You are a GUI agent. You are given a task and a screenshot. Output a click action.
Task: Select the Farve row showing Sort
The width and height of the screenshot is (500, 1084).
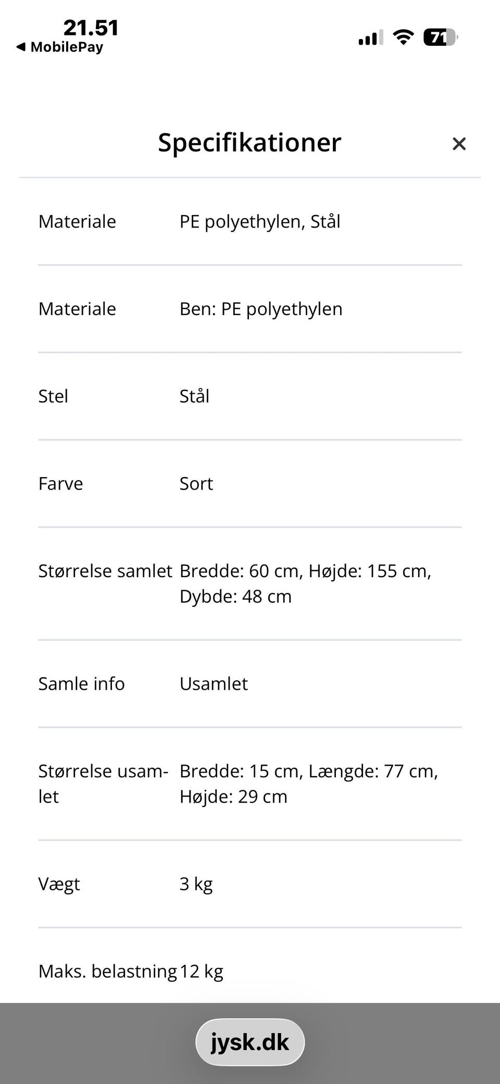click(x=196, y=483)
